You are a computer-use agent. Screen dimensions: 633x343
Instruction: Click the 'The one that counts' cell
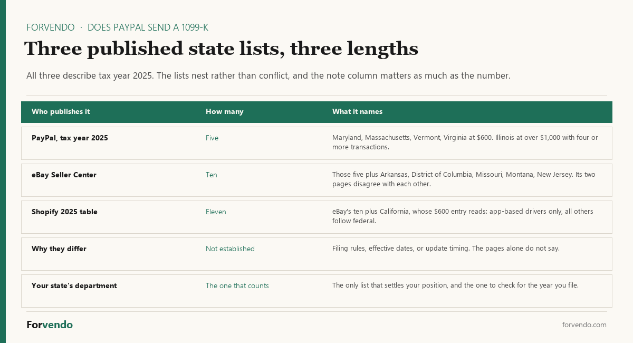pos(237,286)
